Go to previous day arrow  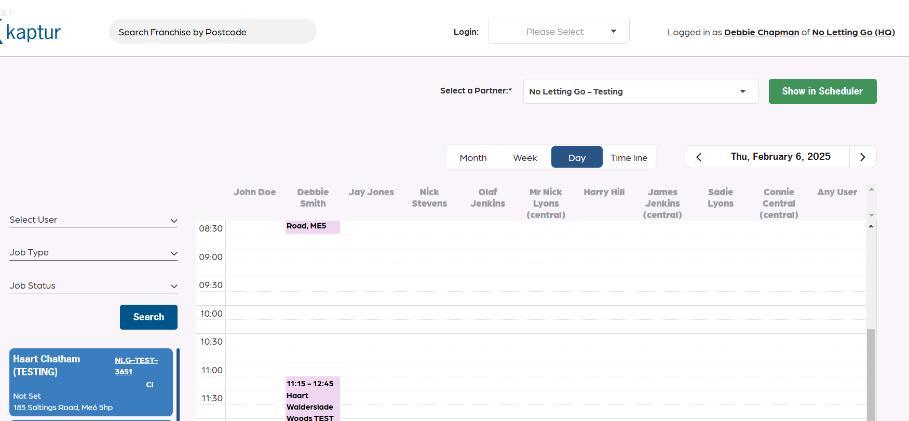tap(699, 157)
